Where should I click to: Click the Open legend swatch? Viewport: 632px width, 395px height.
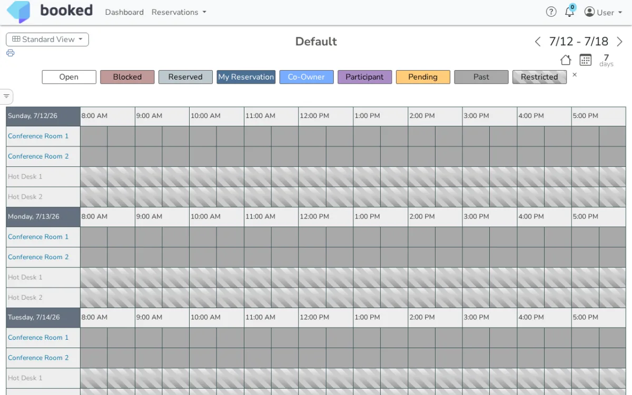[x=69, y=77]
